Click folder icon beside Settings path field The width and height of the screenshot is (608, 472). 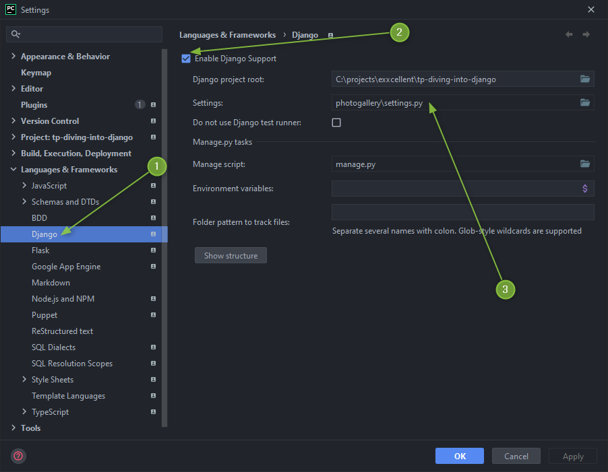click(x=584, y=103)
